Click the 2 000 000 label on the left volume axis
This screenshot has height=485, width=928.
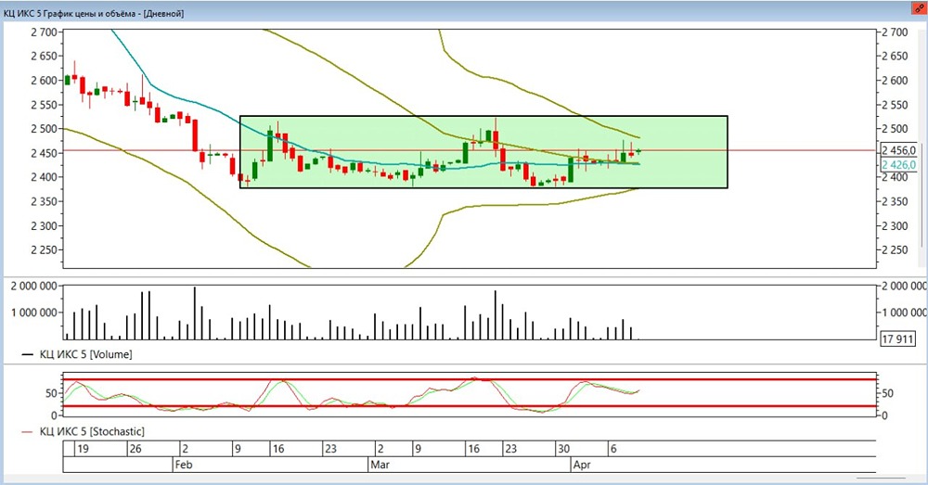coord(34,286)
